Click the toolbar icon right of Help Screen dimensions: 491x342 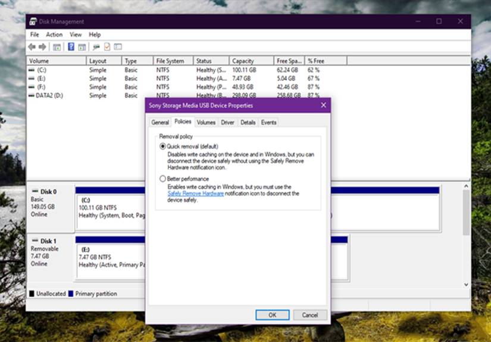tap(82, 47)
